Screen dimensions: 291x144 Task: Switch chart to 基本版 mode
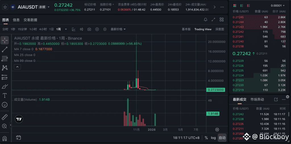(186, 29)
